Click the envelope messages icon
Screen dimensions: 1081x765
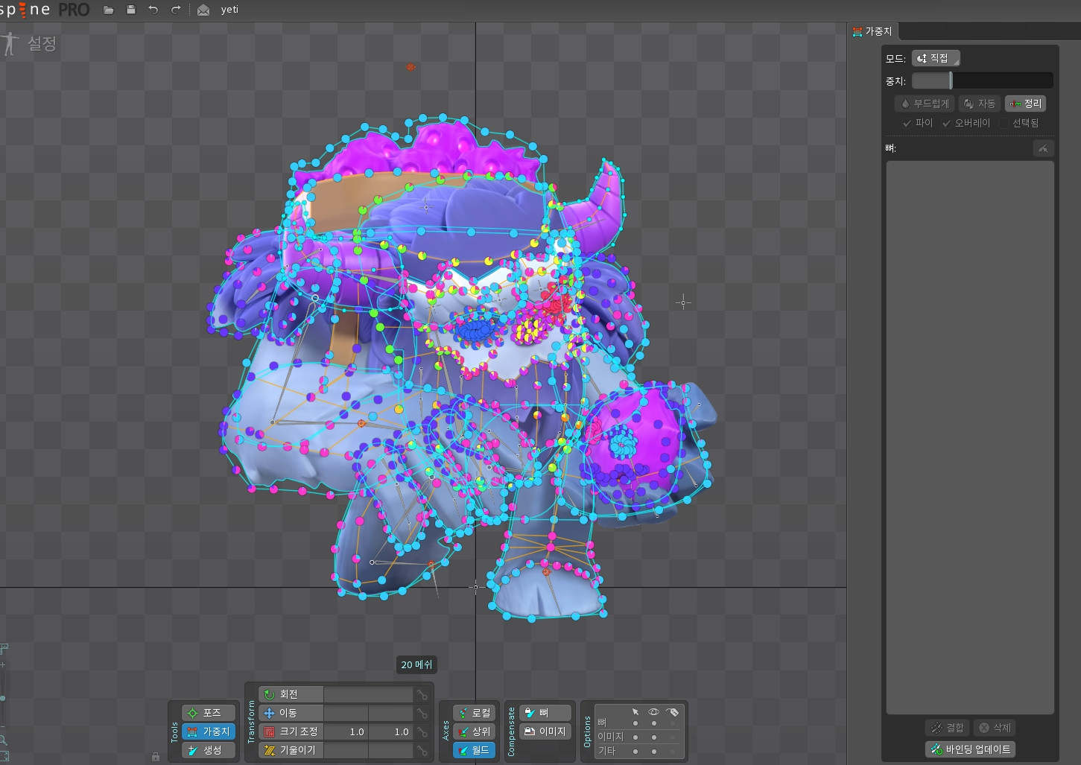coord(203,10)
